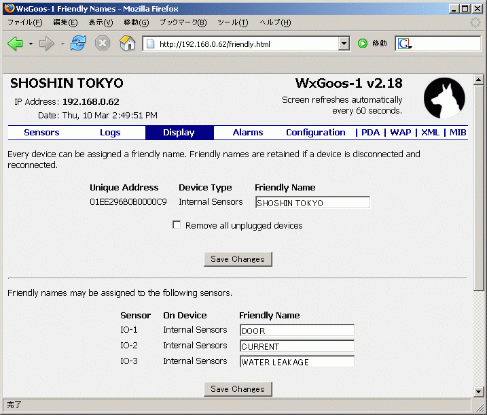Image resolution: width=487 pixels, height=415 pixels.
Task: Open the ブックマーク(B) menu
Action: click(x=183, y=22)
